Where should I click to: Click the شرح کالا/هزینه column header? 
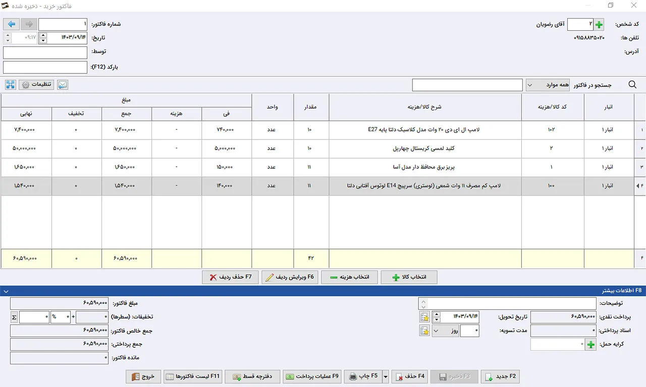point(425,107)
